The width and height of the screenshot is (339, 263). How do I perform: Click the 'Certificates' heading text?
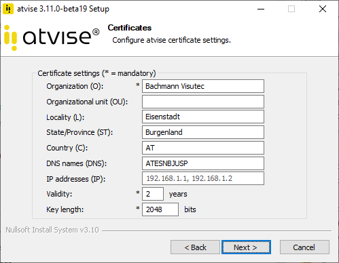click(x=130, y=28)
